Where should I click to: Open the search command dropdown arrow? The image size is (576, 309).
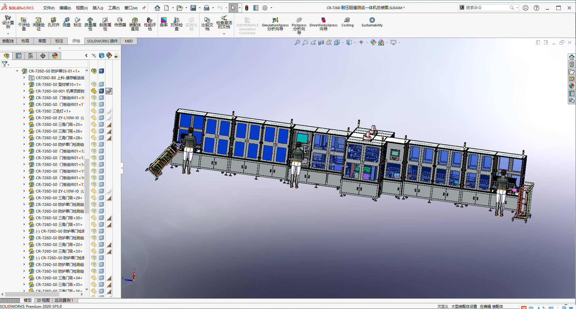(517, 8)
